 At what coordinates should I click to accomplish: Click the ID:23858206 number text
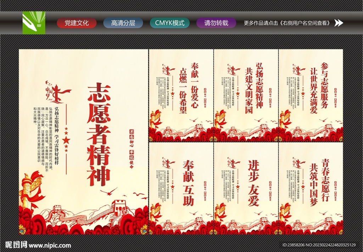click(x=294, y=245)
